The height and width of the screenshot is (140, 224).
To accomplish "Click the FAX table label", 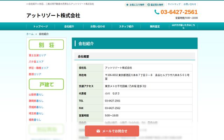I will point(81,108).
